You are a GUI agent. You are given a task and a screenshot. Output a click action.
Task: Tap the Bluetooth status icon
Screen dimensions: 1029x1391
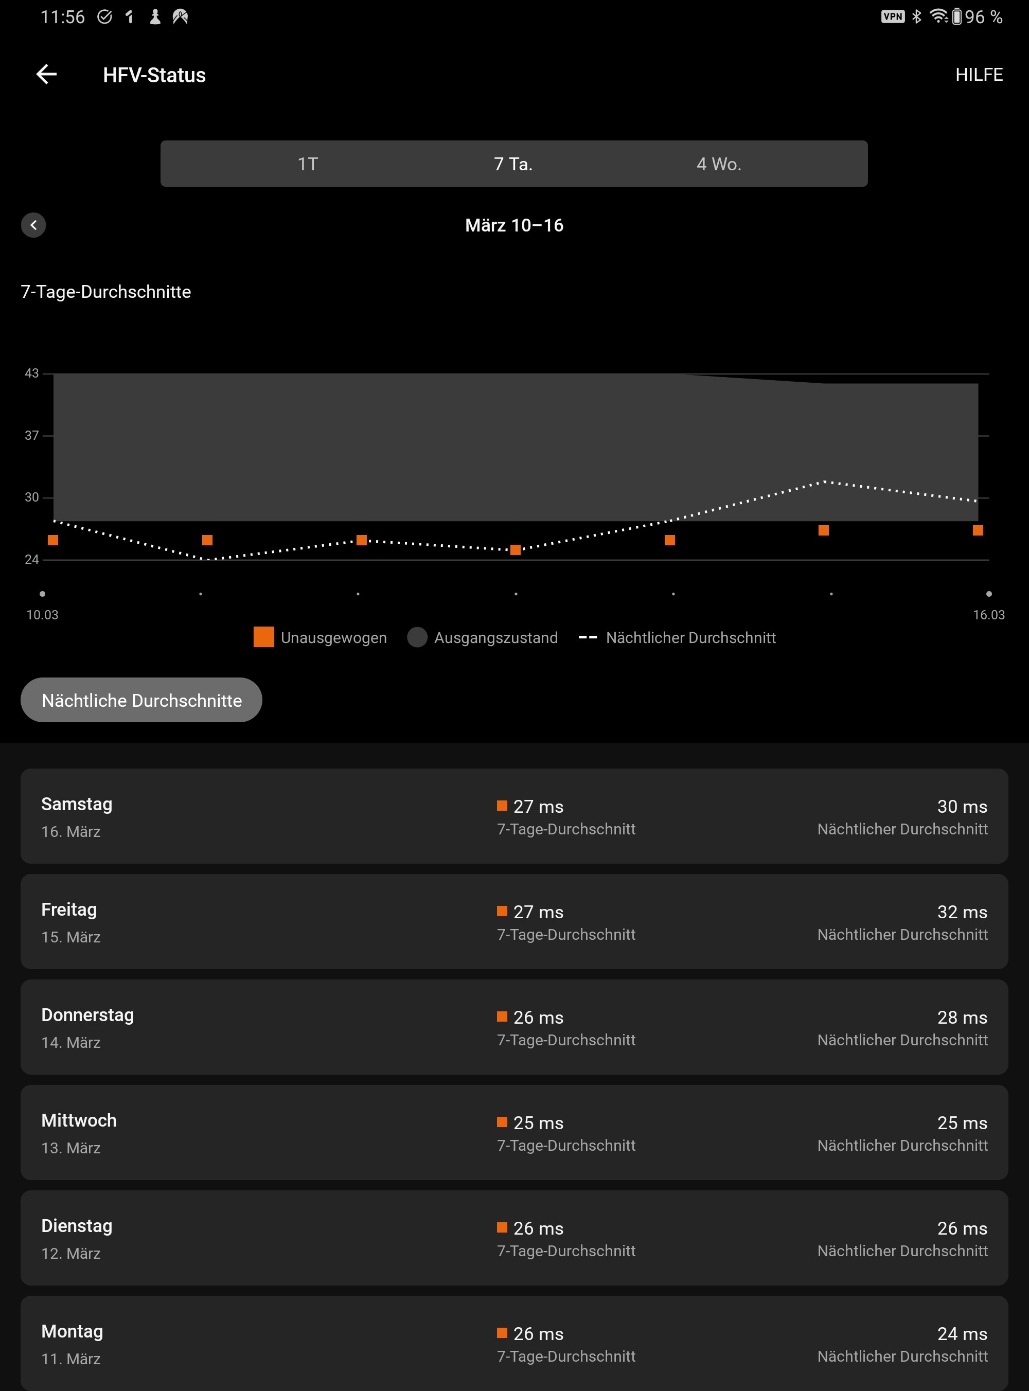coord(916,17)
